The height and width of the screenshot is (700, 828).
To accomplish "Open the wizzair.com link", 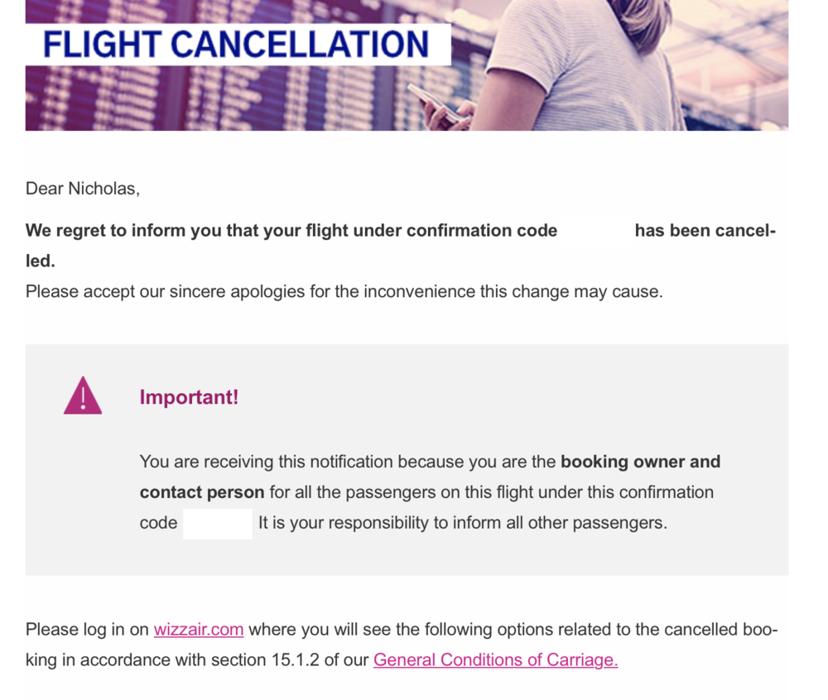I will (x=199, y=630).
